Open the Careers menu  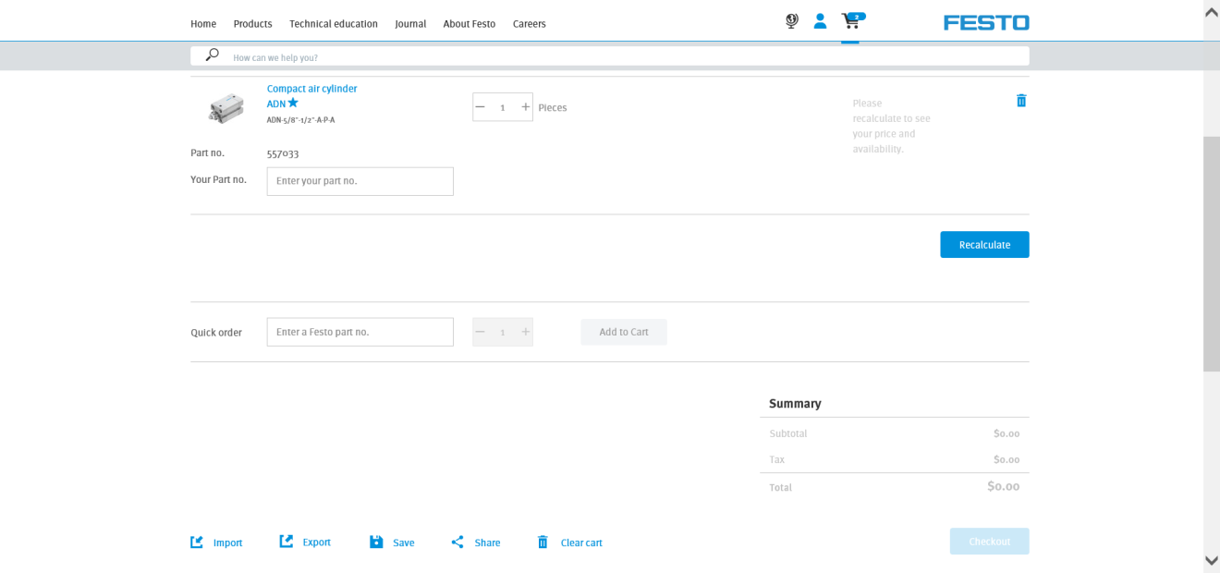530,24
